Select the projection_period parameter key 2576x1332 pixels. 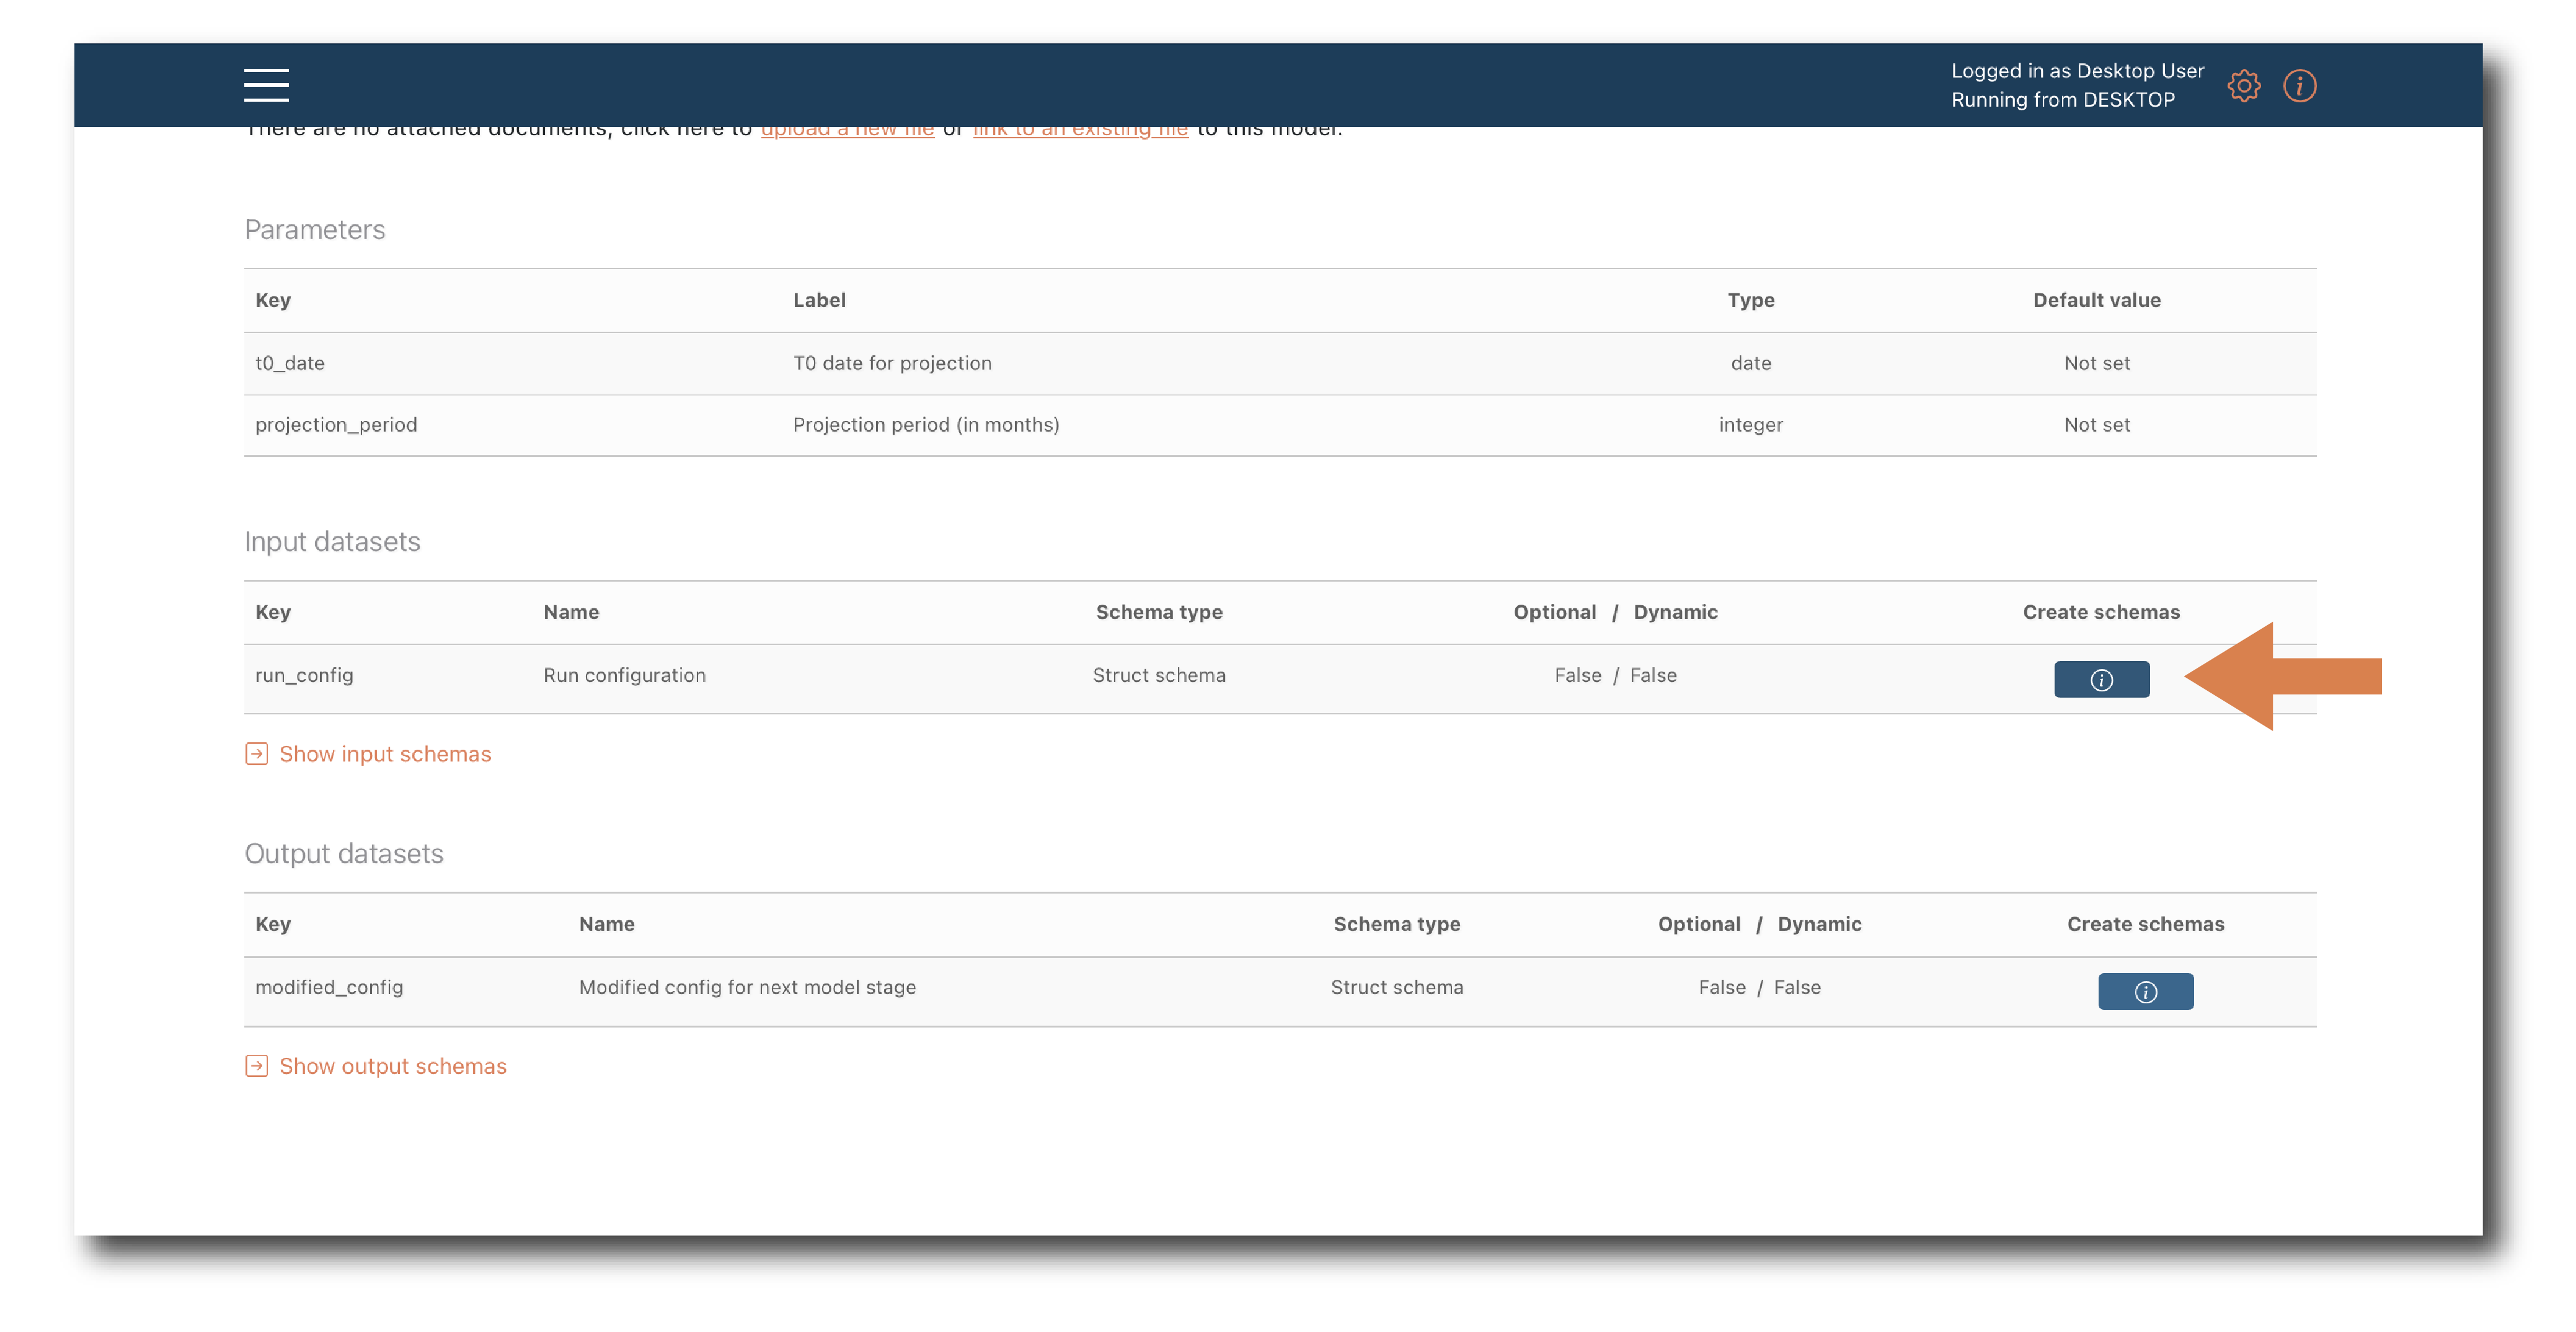click(336, 424)
